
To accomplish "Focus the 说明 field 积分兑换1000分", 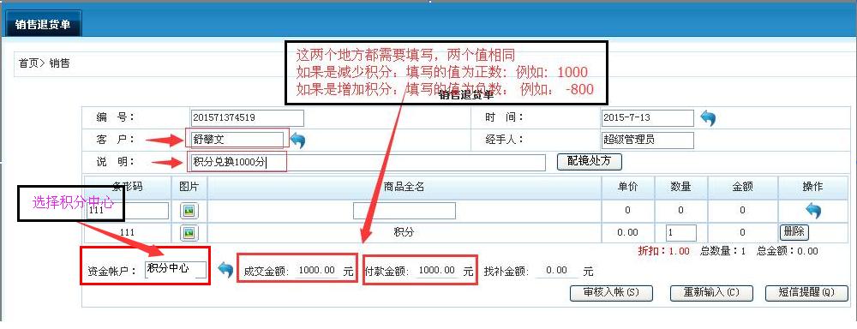I will coord(369,162).
